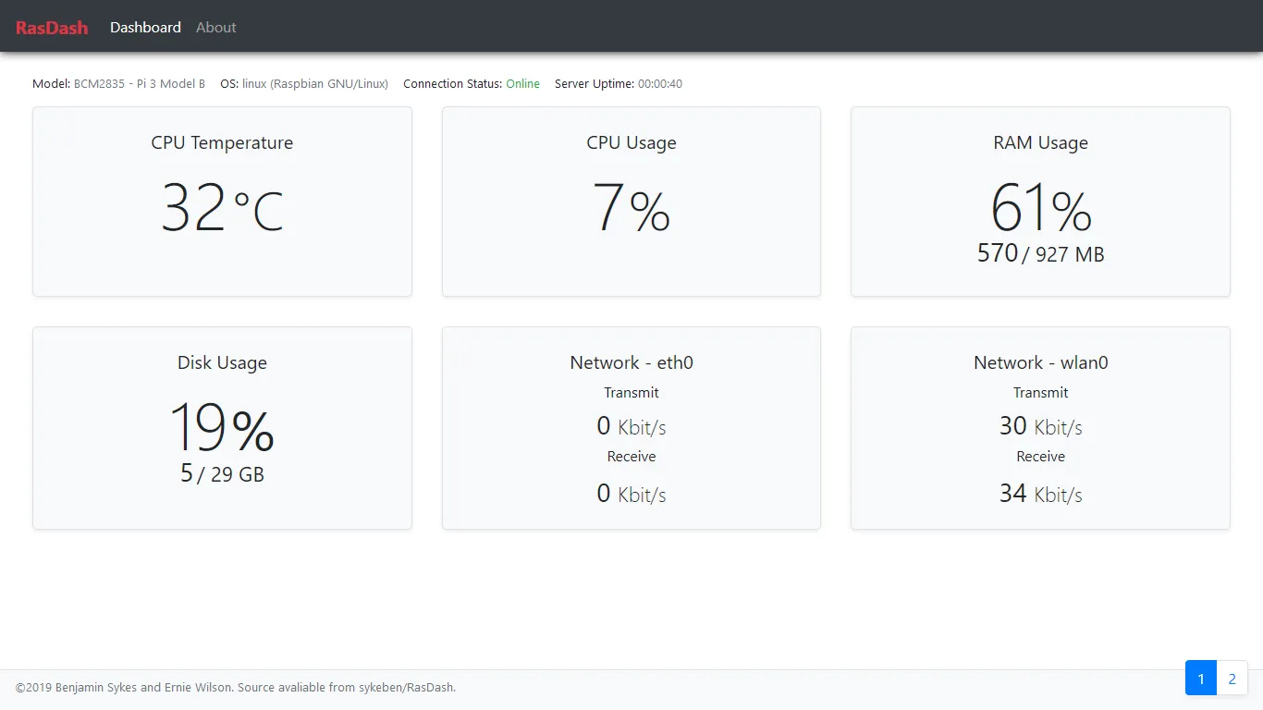Go to page 2 in pagination
Viewport: 1263px width, 710px height.
(1232, 679)
